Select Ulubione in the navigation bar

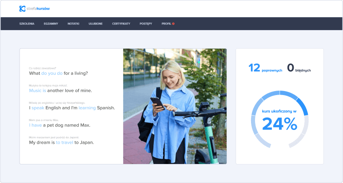(x=96, y=23)
